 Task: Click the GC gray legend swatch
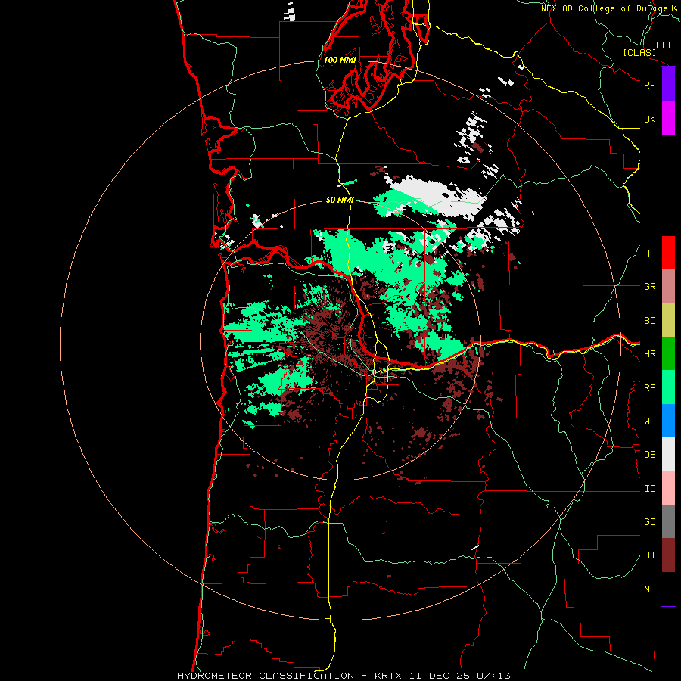(x=668, y=521)
